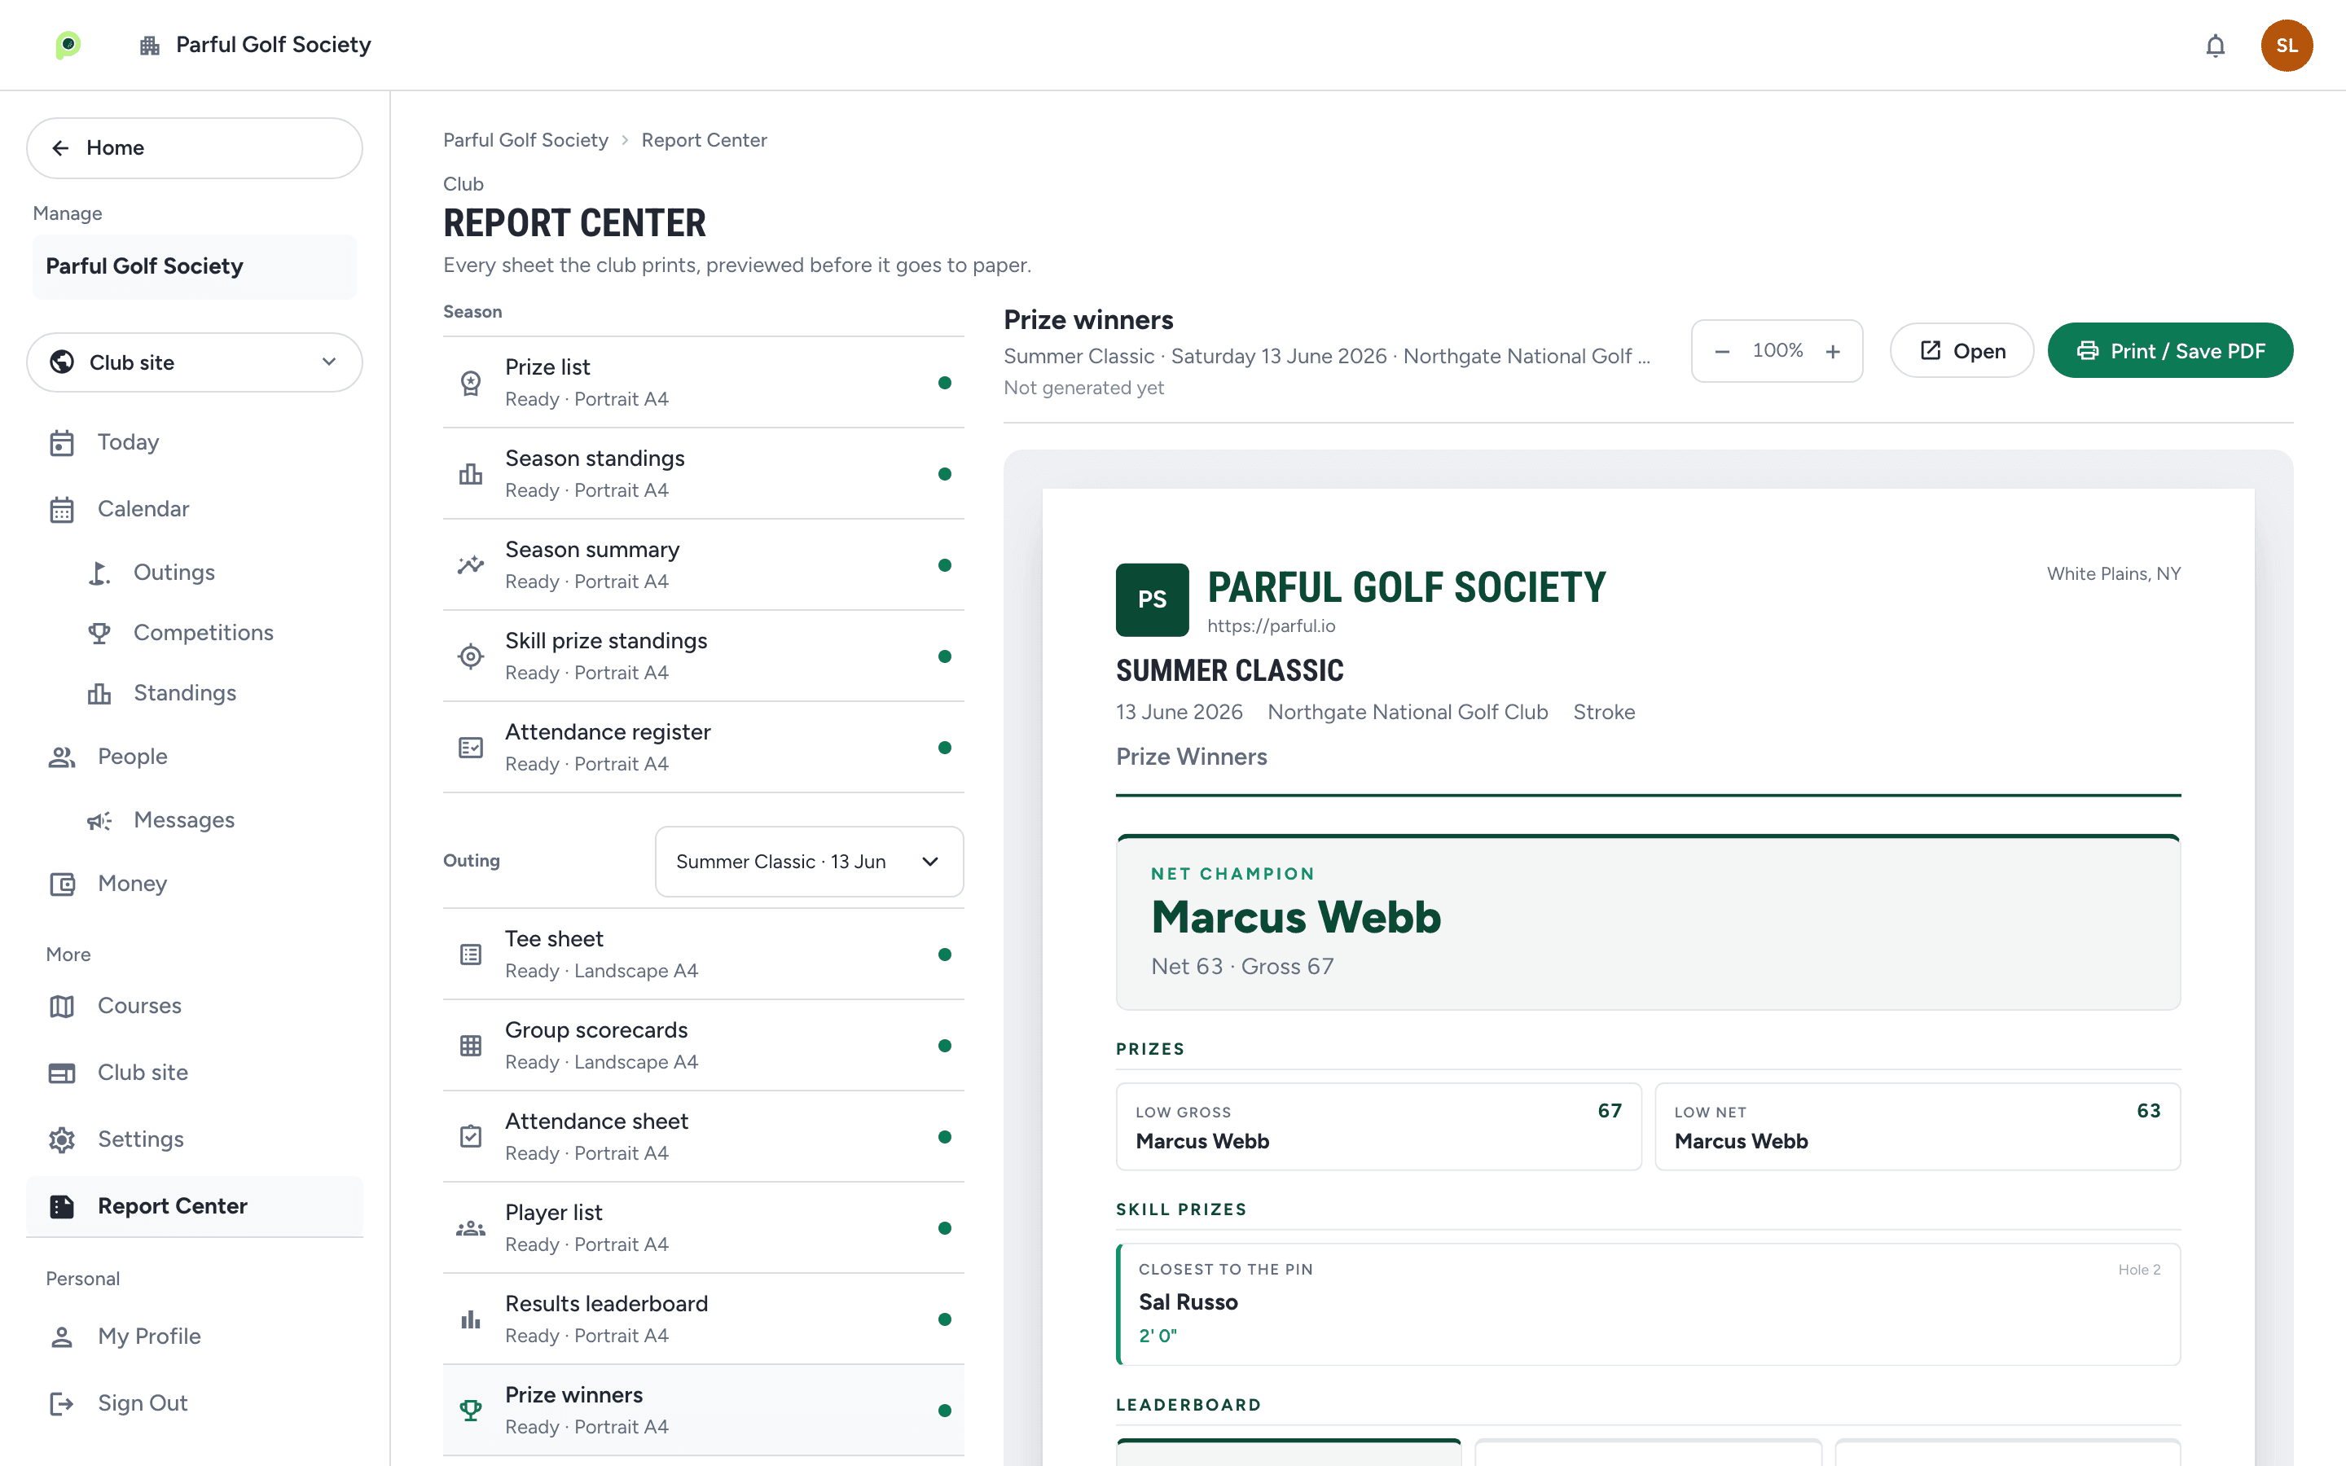The image size is (2346, 1466).
Task: Click the Open report button
Action: tap(1962, 350)
